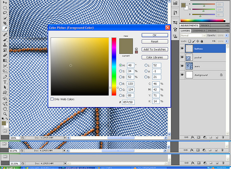Image resolution: width=231 pixels, height=173 pixels.
Task: Click the current color swatch in picker
Action: point(126,50)
